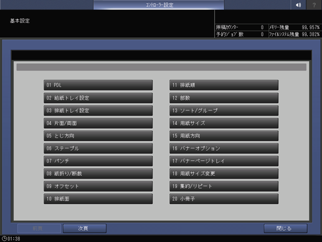The image size is (322, 242).
Task: Select 04 片面/両面 option
Action: click(x=98, y=123)
